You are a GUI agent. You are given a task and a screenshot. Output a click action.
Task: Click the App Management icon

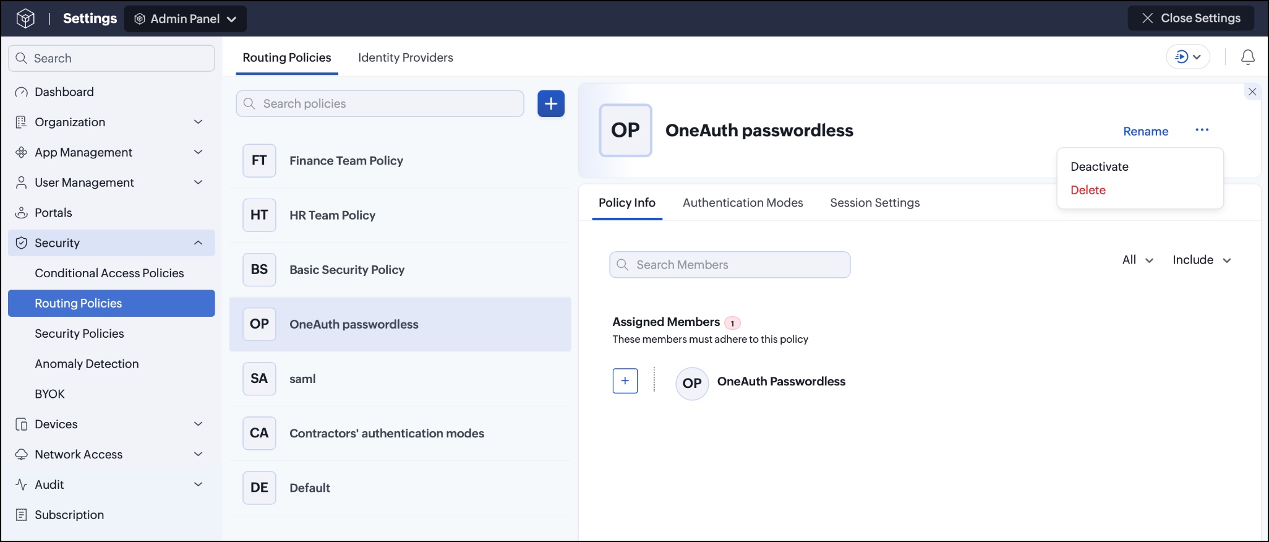(x=22, y=152)
